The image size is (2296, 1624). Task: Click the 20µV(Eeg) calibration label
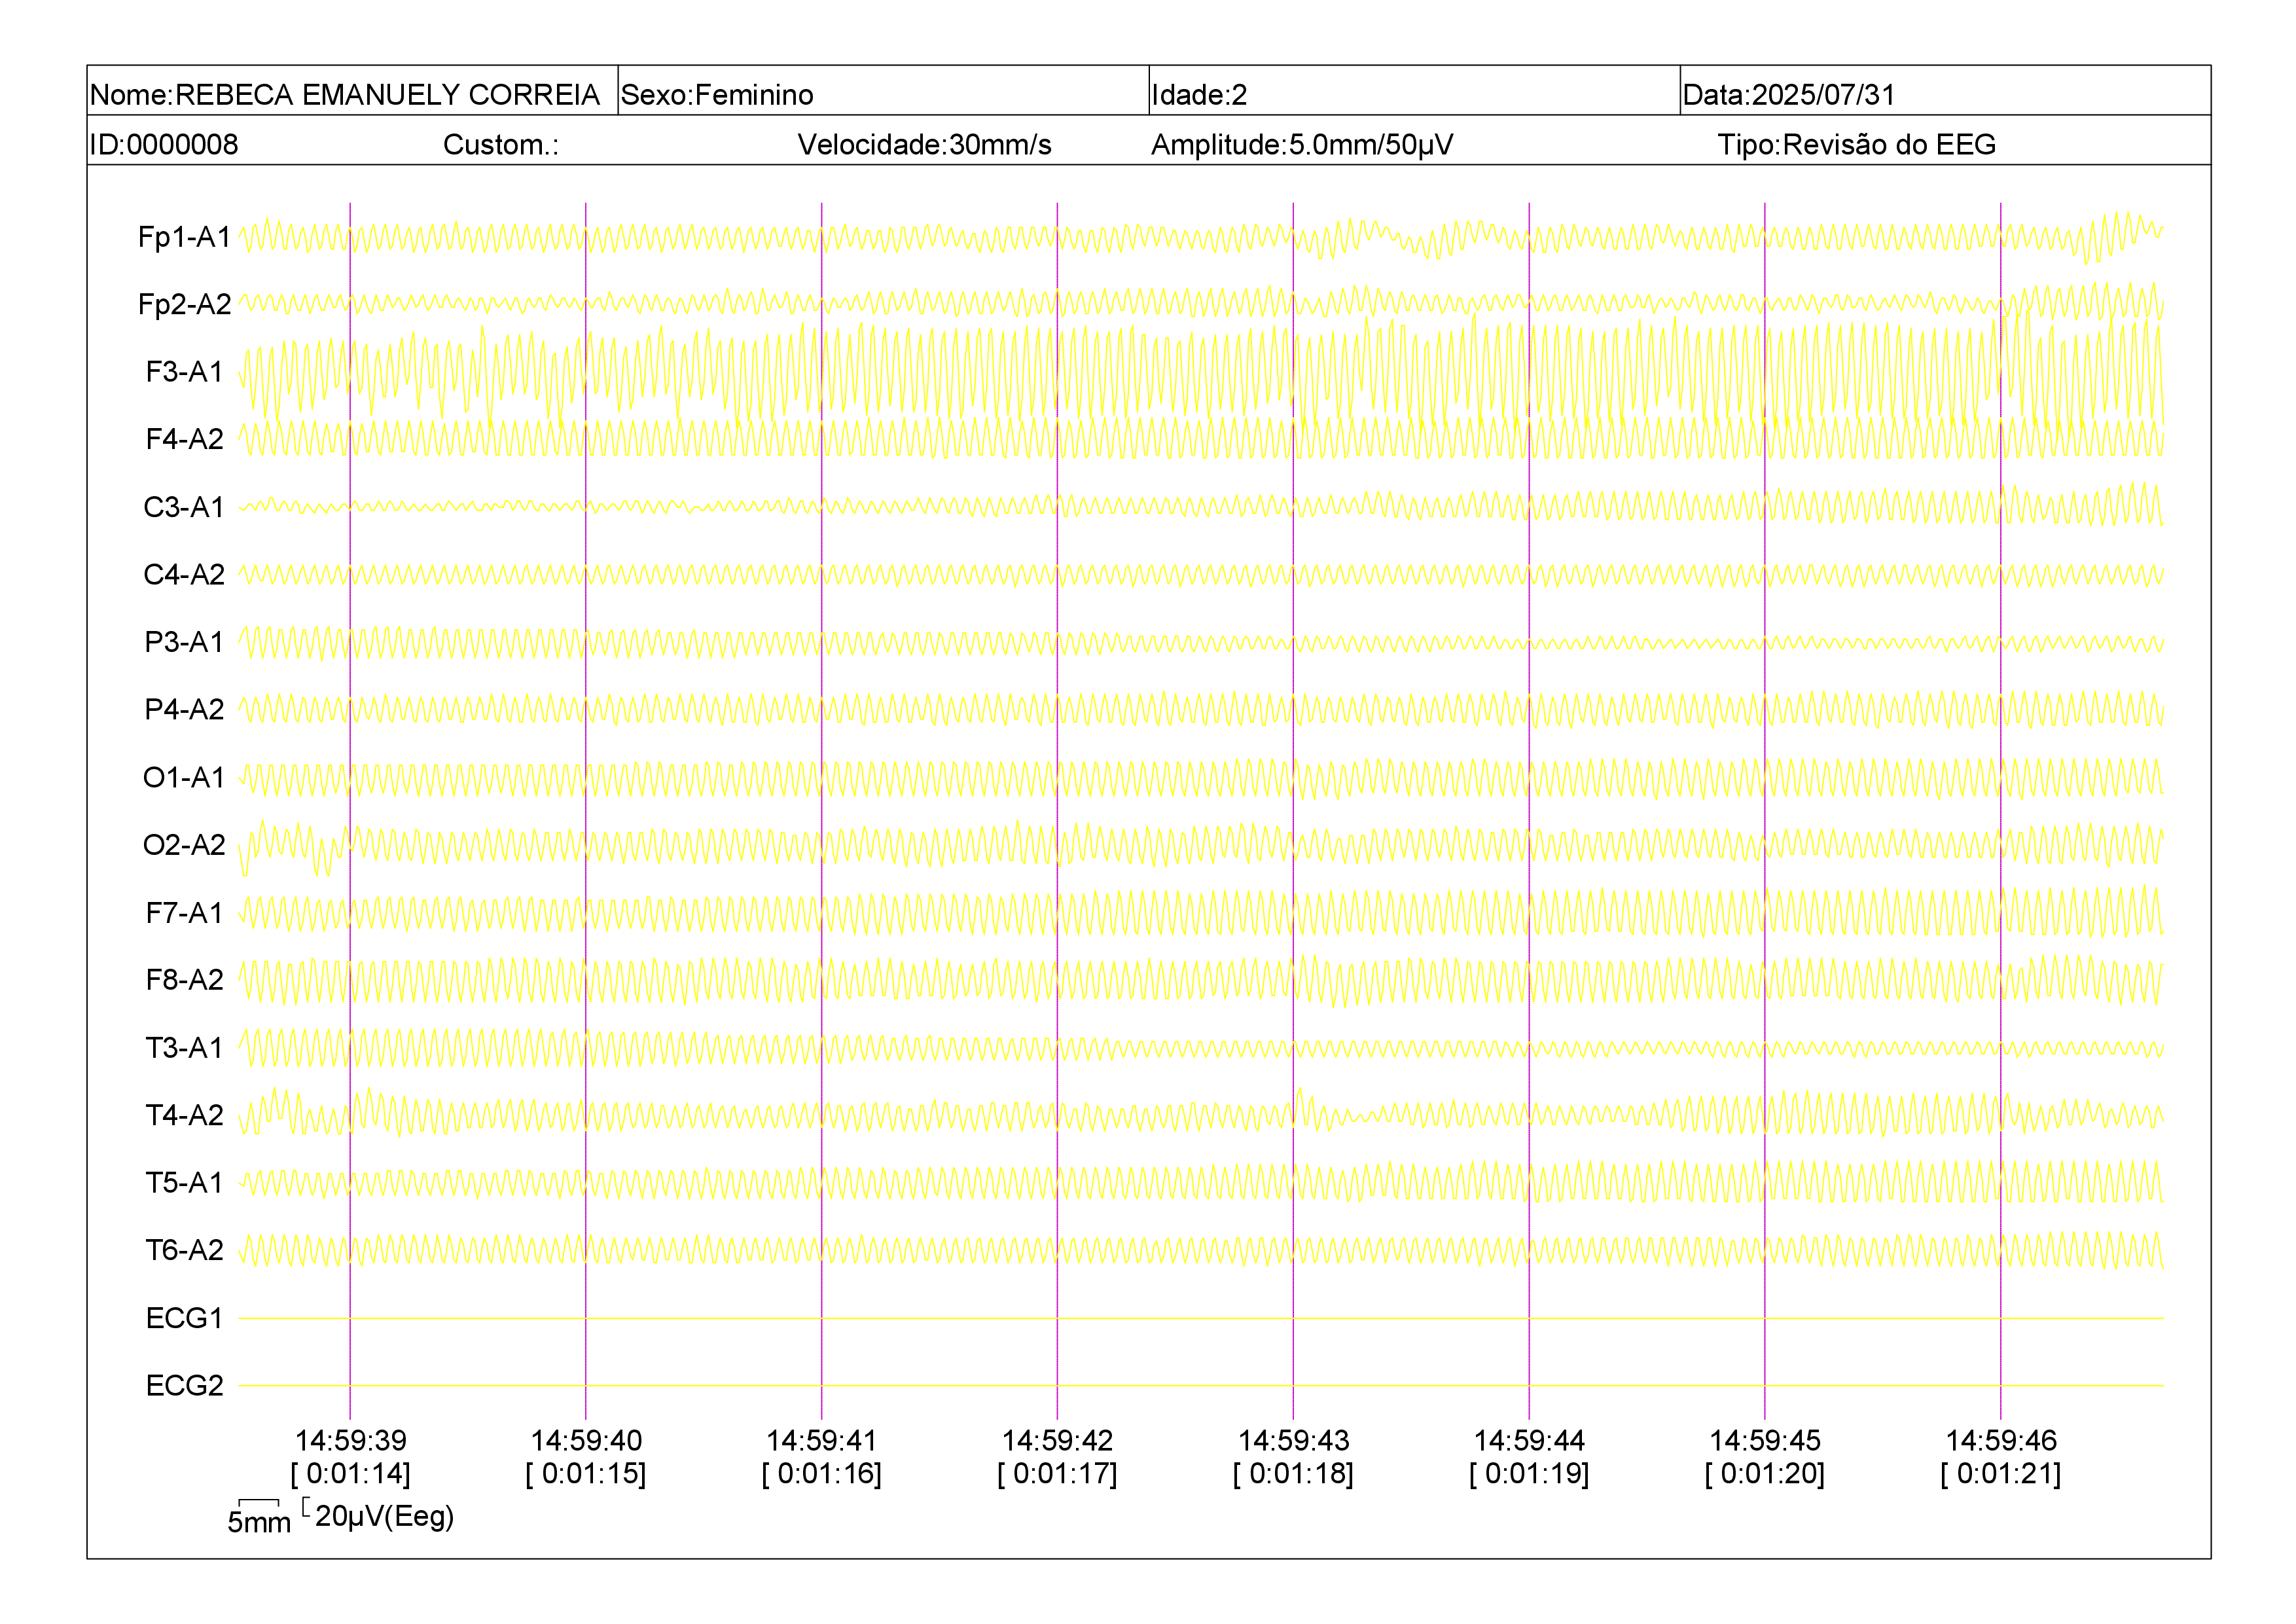385,1517
